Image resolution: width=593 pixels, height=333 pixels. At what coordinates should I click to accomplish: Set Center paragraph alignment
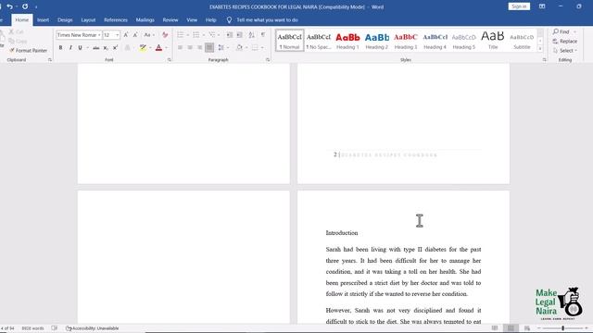pyautogui.click(x=190, y=47)
